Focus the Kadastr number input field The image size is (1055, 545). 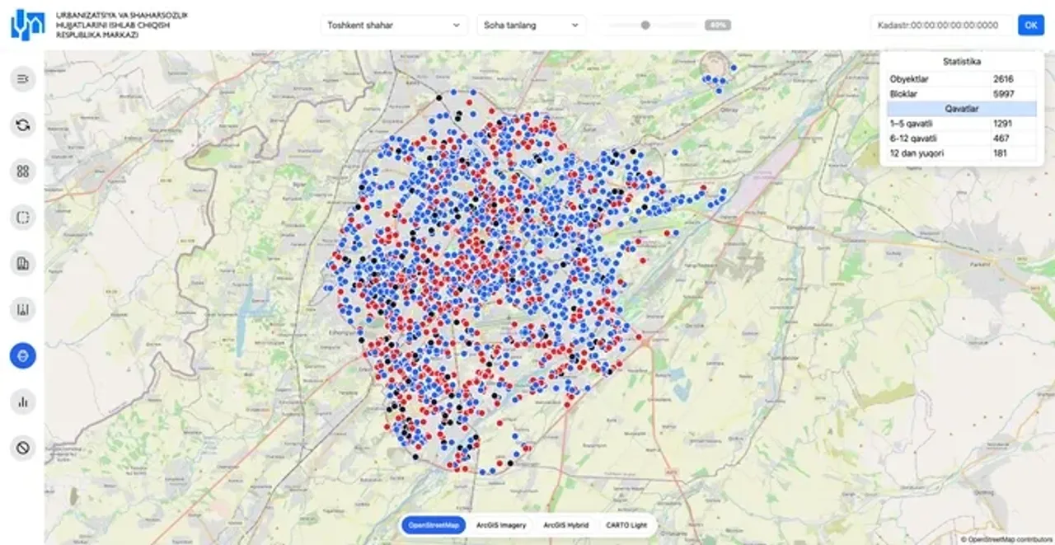[941, 25]
